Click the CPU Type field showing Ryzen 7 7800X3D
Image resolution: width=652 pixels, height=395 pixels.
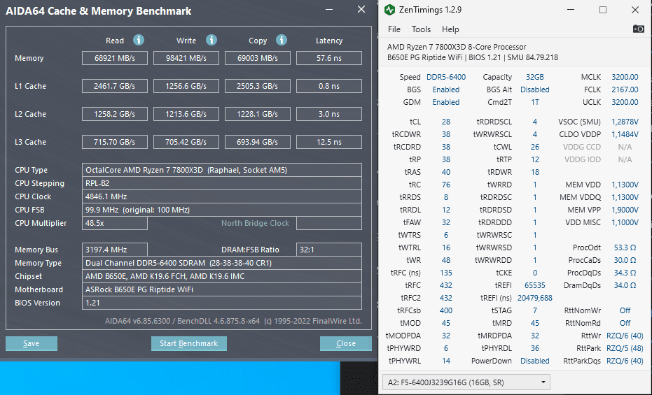[221, 170]
